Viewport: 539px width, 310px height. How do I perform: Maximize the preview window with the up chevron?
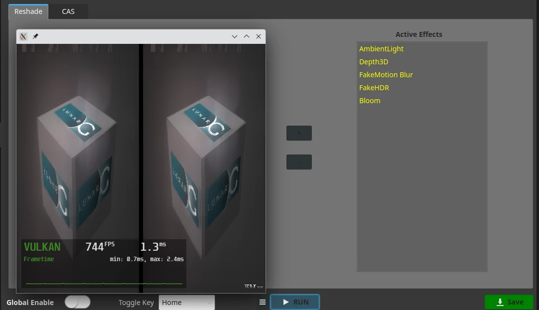point(247,36)
